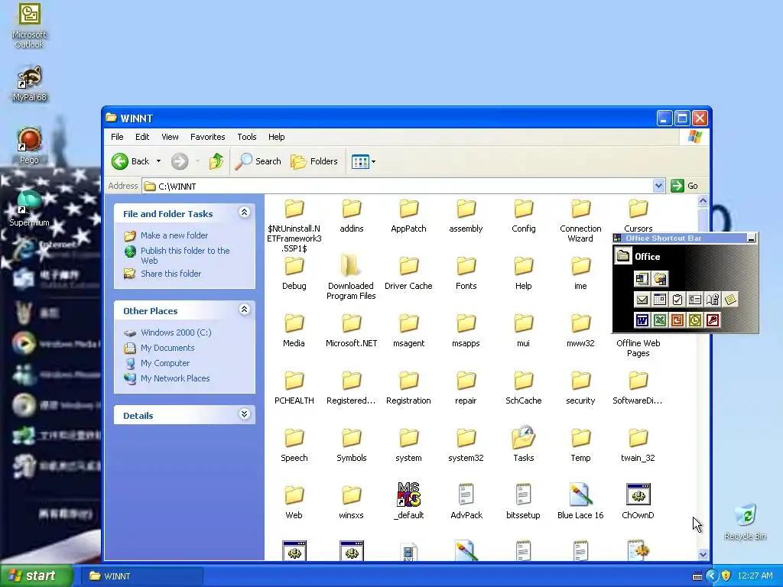Collapse the File and Folder Tasks panel

(x=244, y=212)
